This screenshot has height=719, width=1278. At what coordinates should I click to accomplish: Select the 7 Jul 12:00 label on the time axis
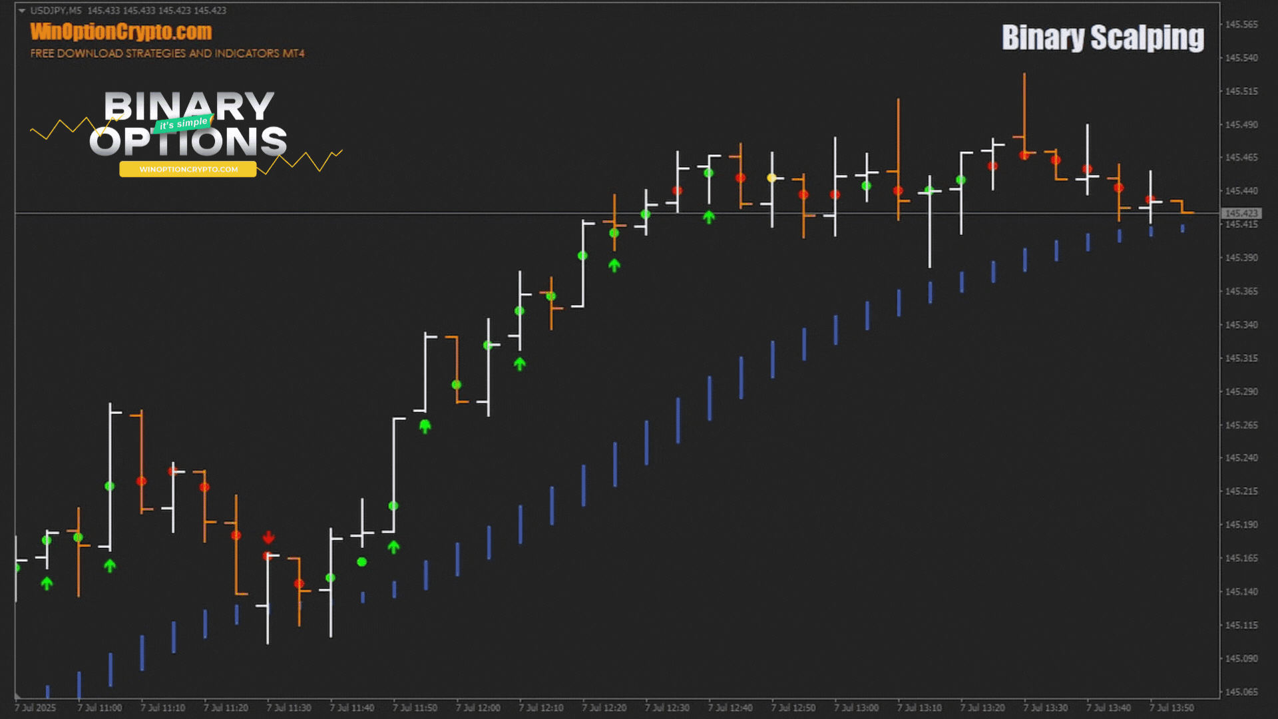point(479,708)
